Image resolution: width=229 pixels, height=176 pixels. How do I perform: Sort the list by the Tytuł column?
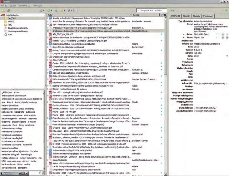coord(89,15)
